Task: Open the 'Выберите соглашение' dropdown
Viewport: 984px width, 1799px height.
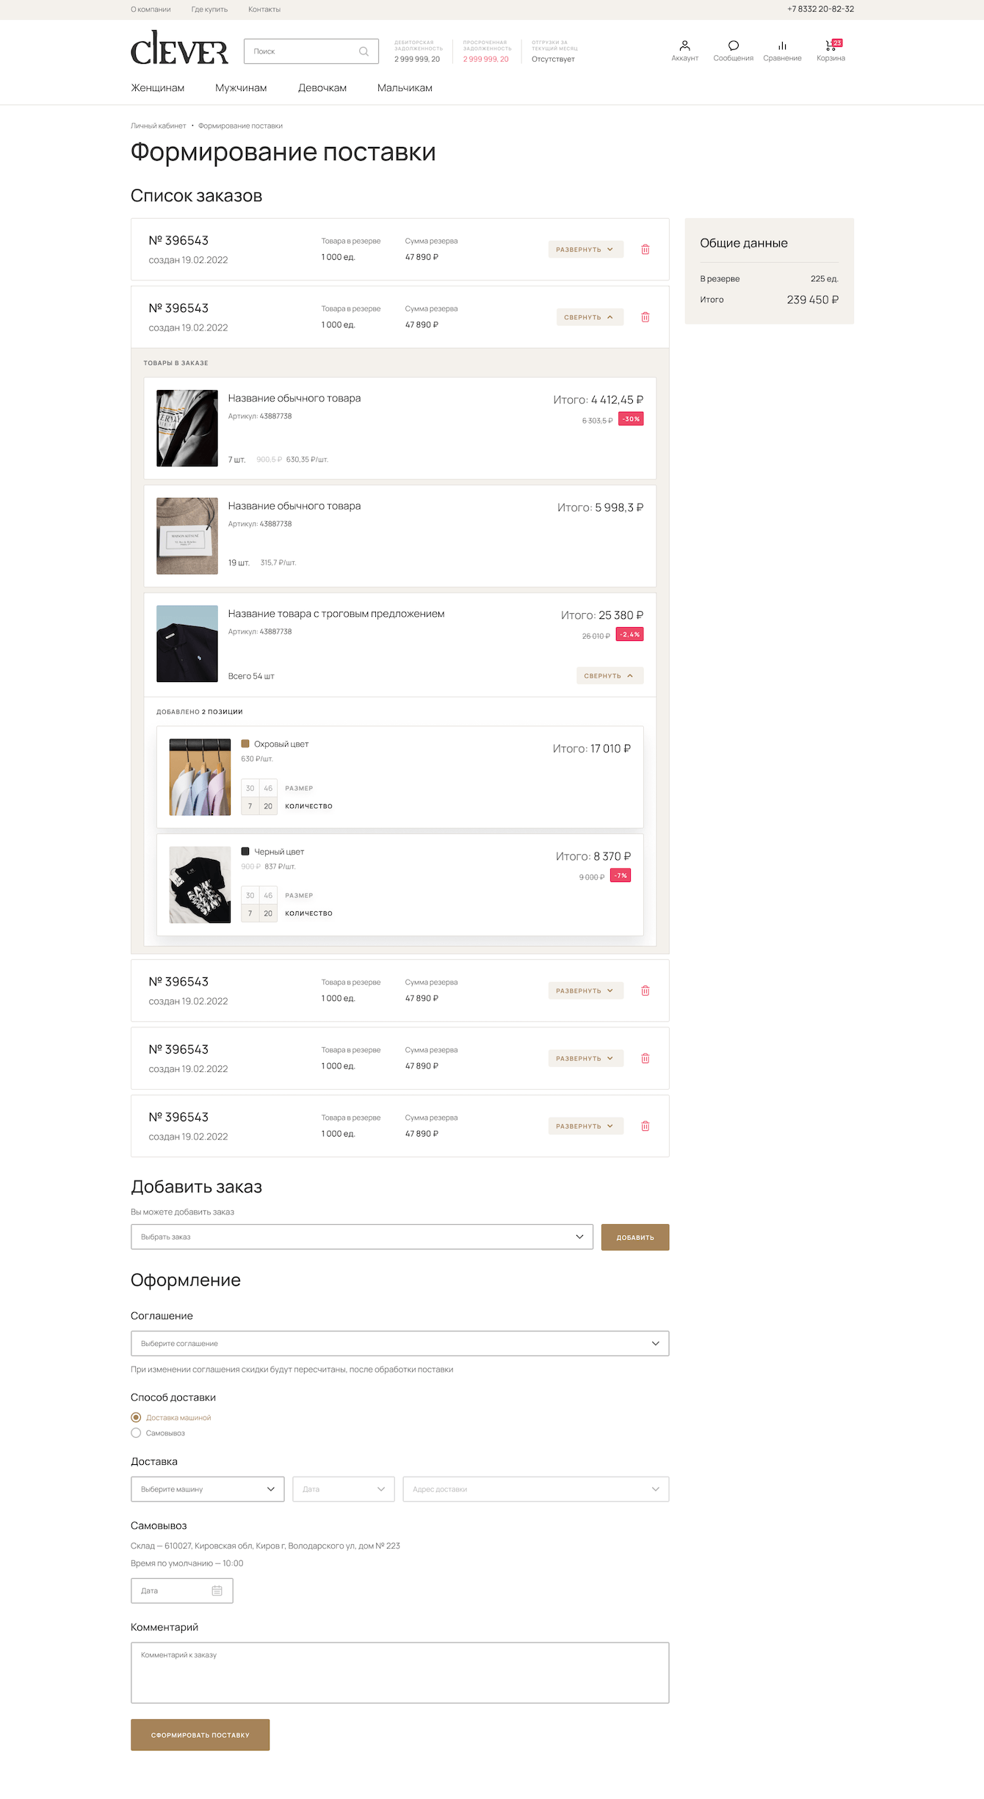Action: pyautogui.click(x=400, y=1343)
